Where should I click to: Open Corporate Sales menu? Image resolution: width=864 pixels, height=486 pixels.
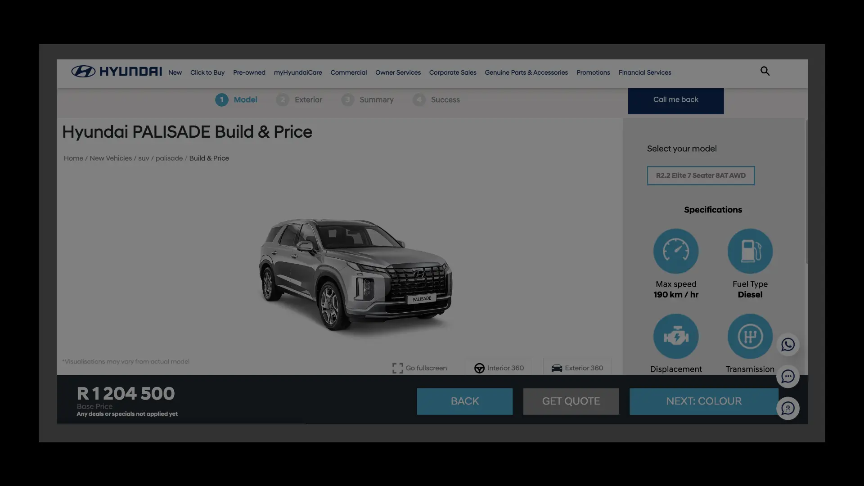pyautogui.click(x=453, y=72)
